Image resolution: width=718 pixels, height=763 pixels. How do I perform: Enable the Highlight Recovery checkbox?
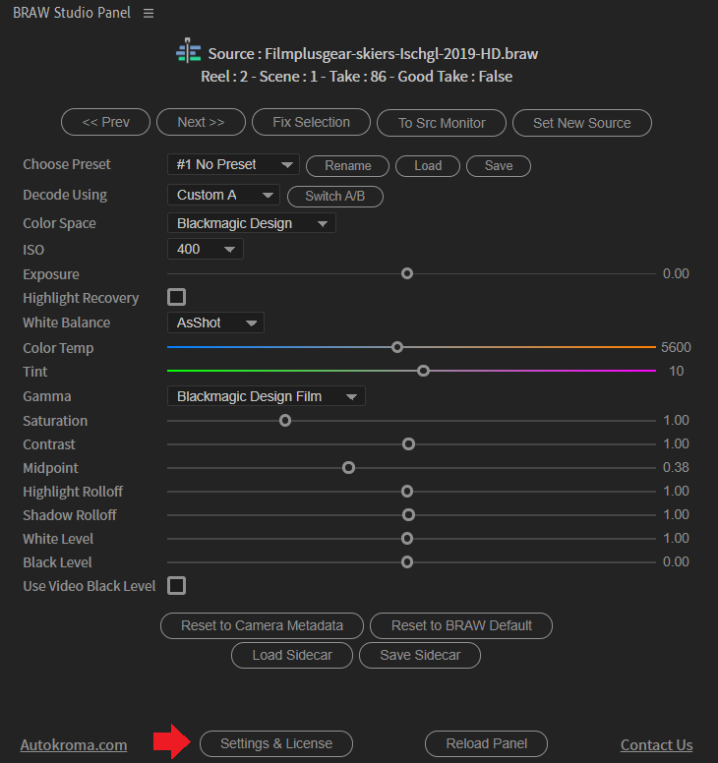[177, 297]
